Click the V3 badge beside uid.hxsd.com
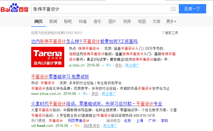 click(77, 126)
